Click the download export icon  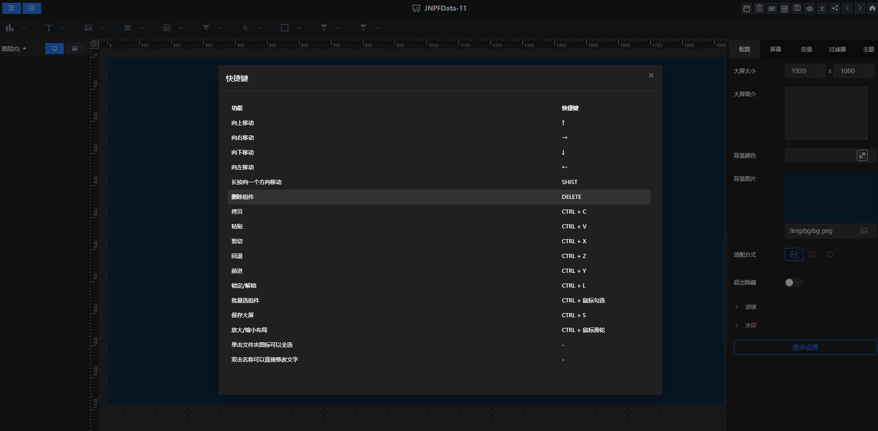pos(822,8)
